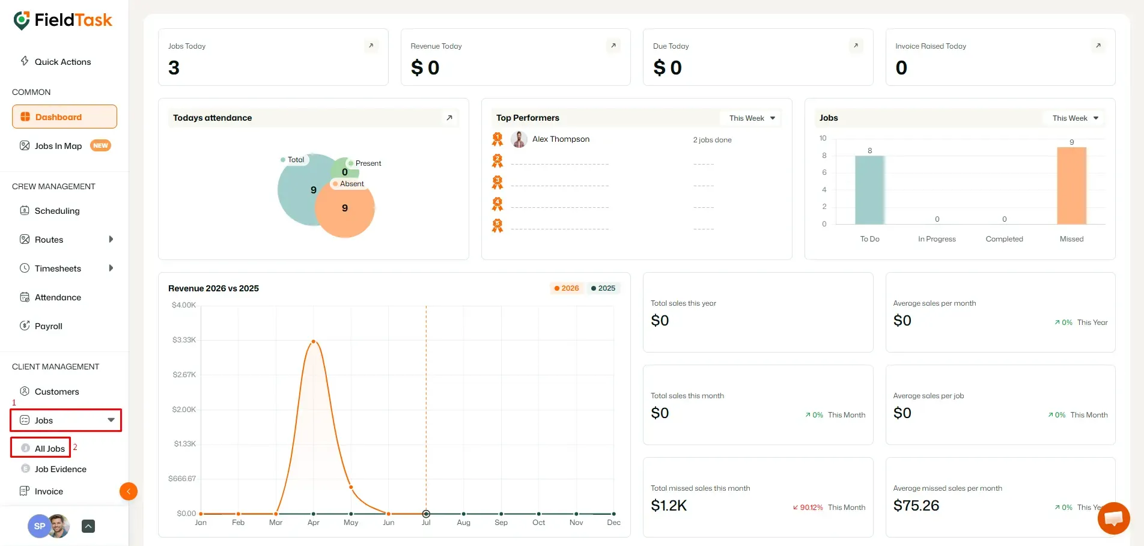Click the rank 4 medal badge

coord(497,204)
